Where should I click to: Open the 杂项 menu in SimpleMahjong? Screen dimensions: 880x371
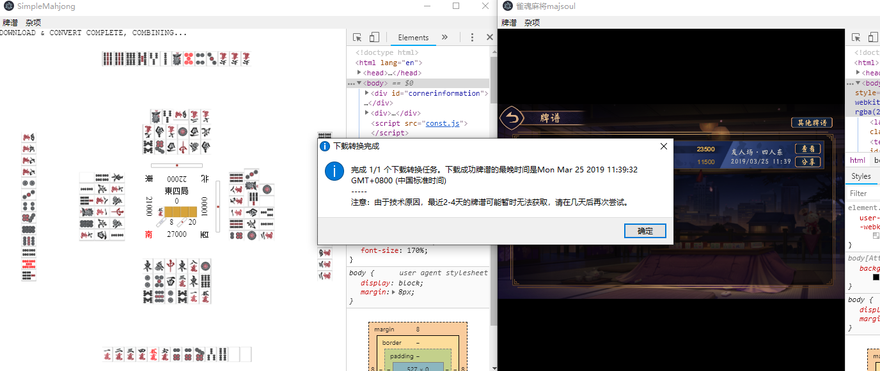pos(32,22)
